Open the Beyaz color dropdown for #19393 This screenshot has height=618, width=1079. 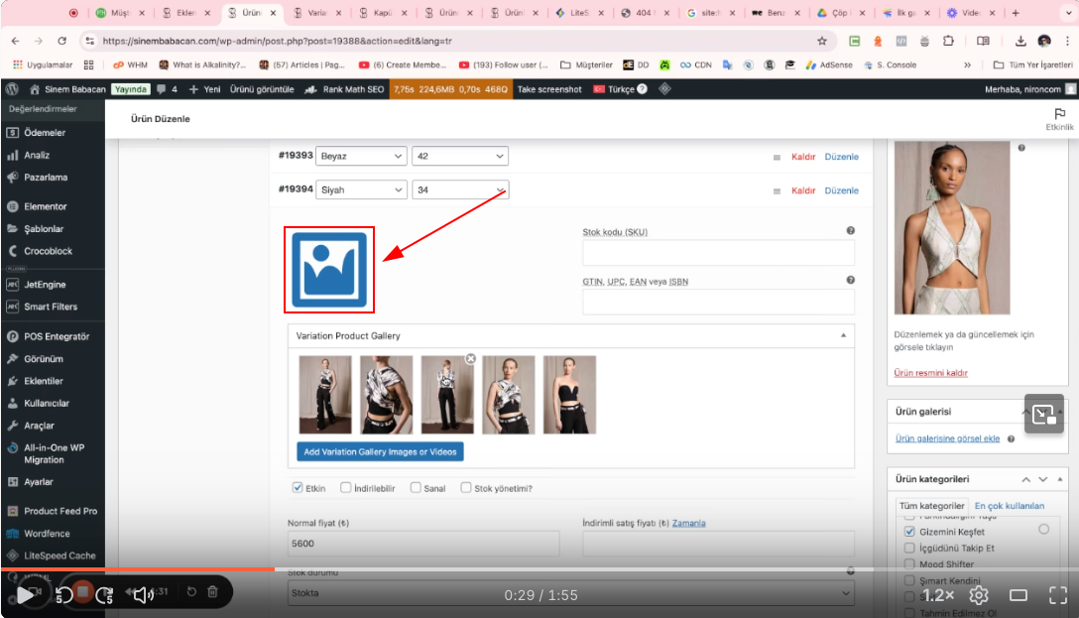(x=361, y=156)
